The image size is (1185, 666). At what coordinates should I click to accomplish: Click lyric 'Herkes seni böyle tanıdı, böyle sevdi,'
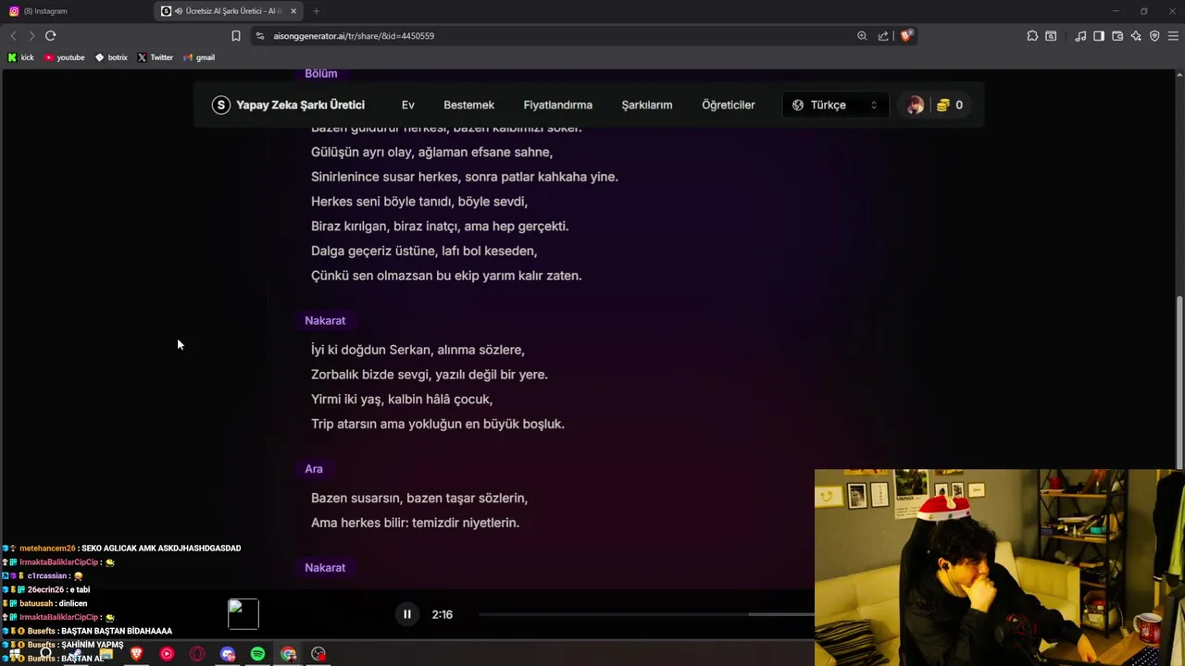click(x=419, y=201)
